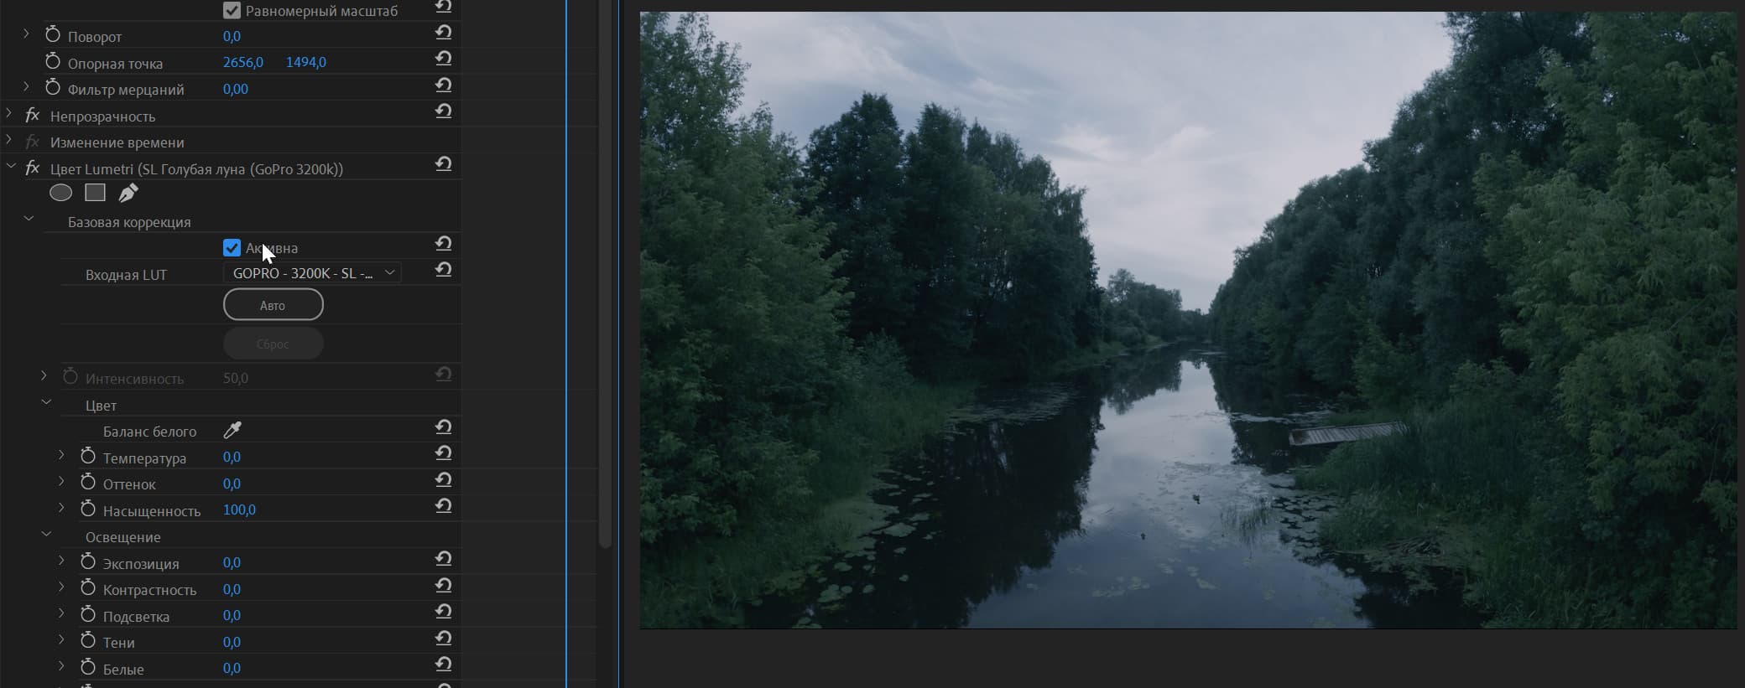Viewport: 1745px width, 688px height.
Task: Reset the Поворот parameter
Action: click(x=444, y=33)
